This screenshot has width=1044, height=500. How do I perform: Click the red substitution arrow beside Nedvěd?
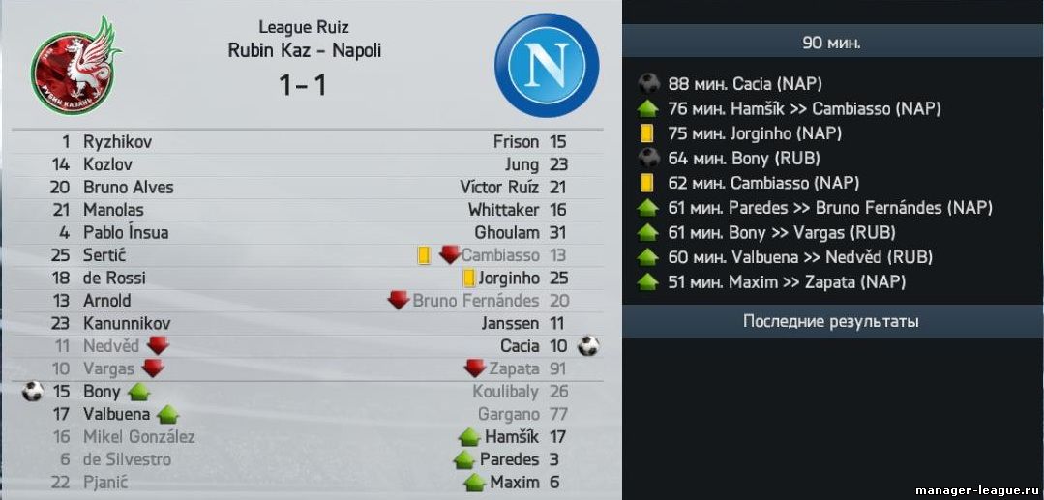pyautogui.click(x=158, y=345)
